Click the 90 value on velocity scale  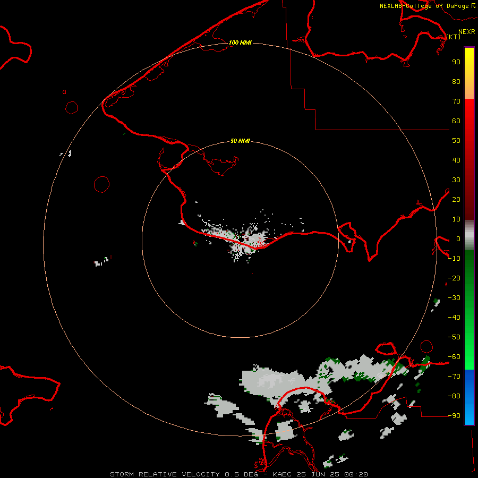click(456, 62)
